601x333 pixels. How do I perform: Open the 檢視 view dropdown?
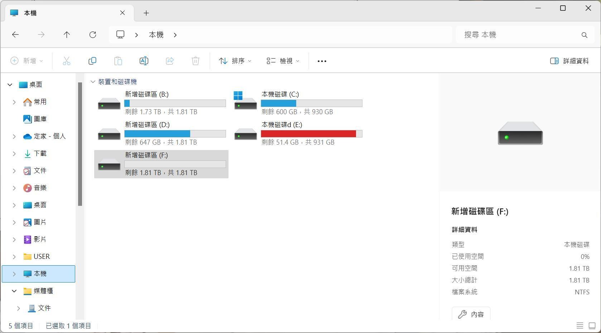(x=283, y=61)
